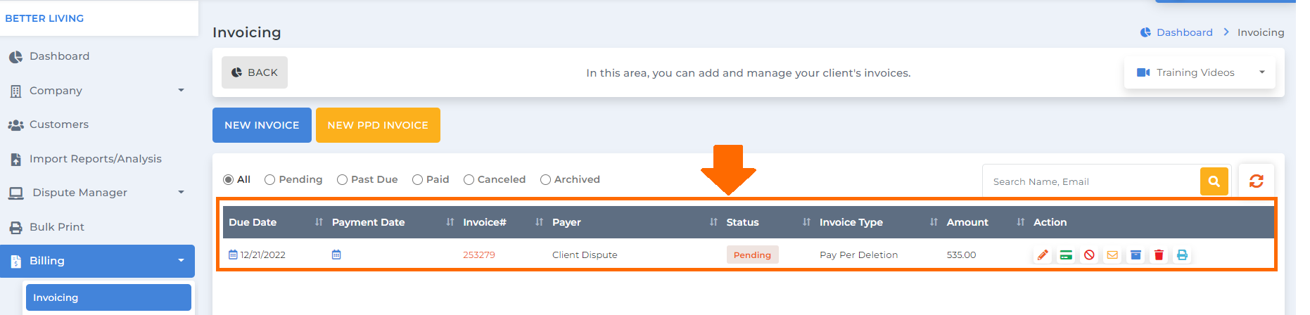Cancel the invoice using the ban icon
This screenshot has height=315, width=1310.
[x=1089, y=255]
